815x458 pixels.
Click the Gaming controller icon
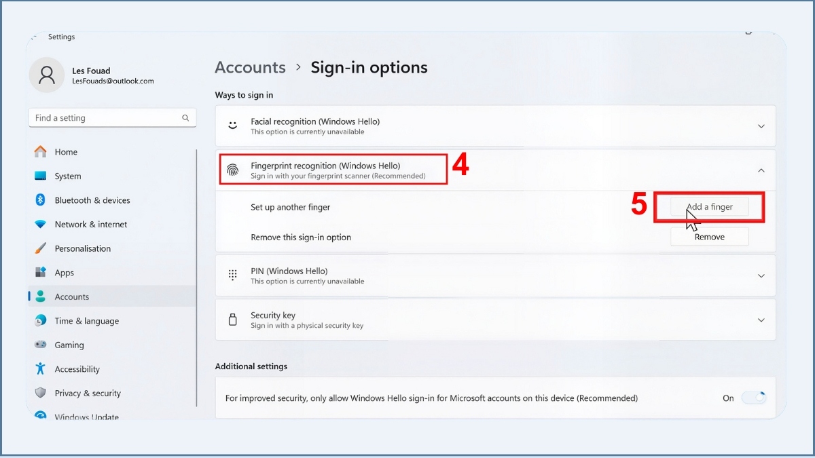(x=41, y=345)
